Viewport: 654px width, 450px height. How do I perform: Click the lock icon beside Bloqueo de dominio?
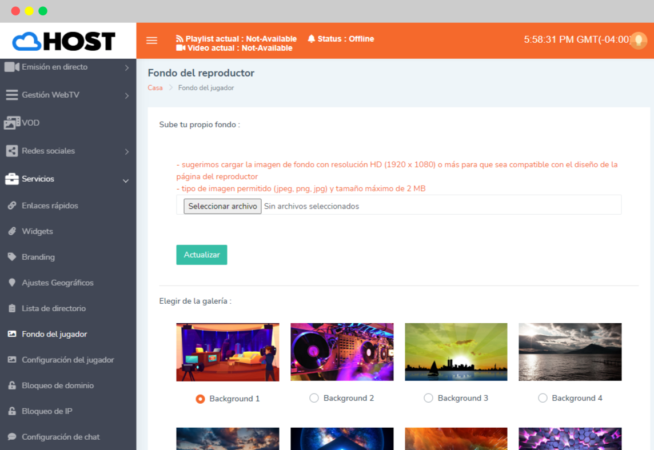[x=12, y=385]
